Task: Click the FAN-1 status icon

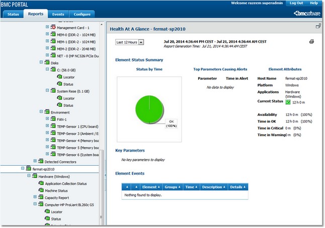Action: pos(53,119)
